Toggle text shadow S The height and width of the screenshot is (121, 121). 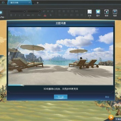pyautogui.click(x=24, y=15)
